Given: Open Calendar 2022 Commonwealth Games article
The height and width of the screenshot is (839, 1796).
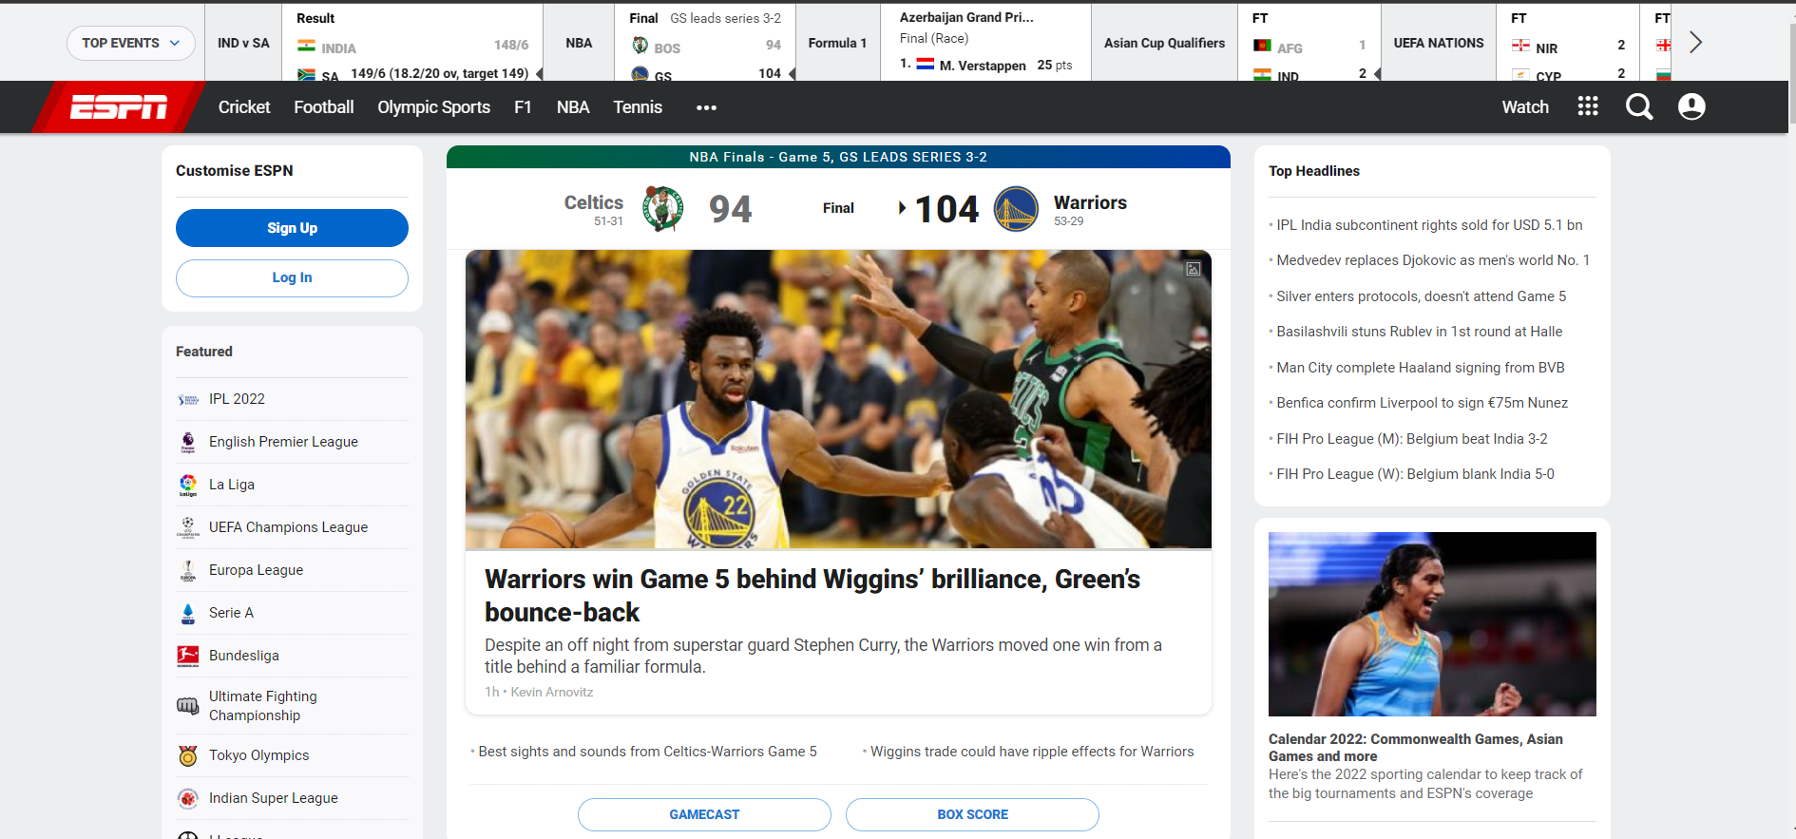Looking at the screenshot, I should (1416, 748).
